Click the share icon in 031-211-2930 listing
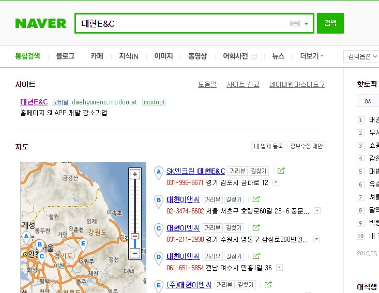 pyautogui.click(x=256, y=227)
